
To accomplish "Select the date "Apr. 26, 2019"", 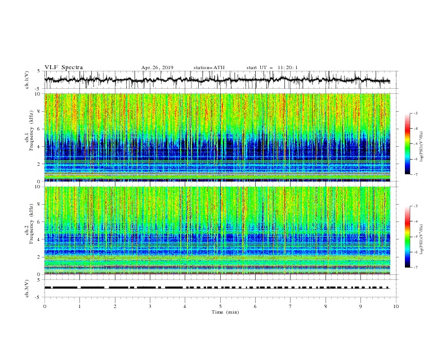I will click(157, 67).
